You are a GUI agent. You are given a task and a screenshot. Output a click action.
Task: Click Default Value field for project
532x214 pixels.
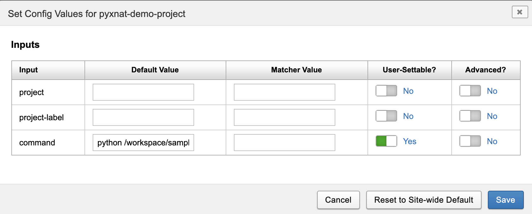coord(143,92)
